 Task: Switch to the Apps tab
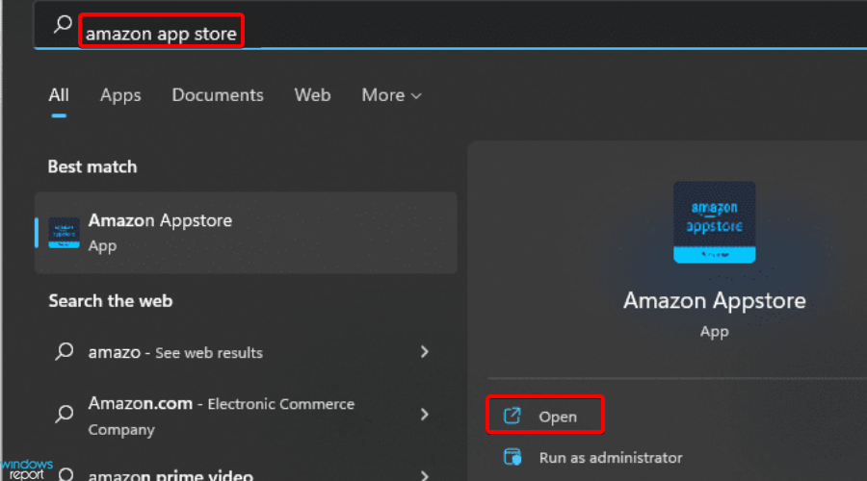point(120,95)
